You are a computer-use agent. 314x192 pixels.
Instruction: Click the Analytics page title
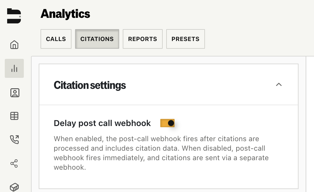coord(65,14)
